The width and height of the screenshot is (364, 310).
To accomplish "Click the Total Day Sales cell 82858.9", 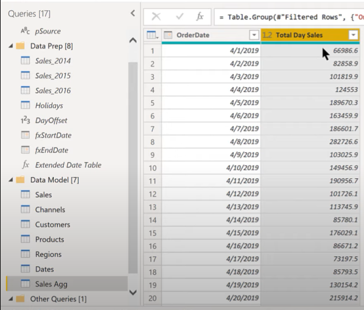I will point(310,64).
